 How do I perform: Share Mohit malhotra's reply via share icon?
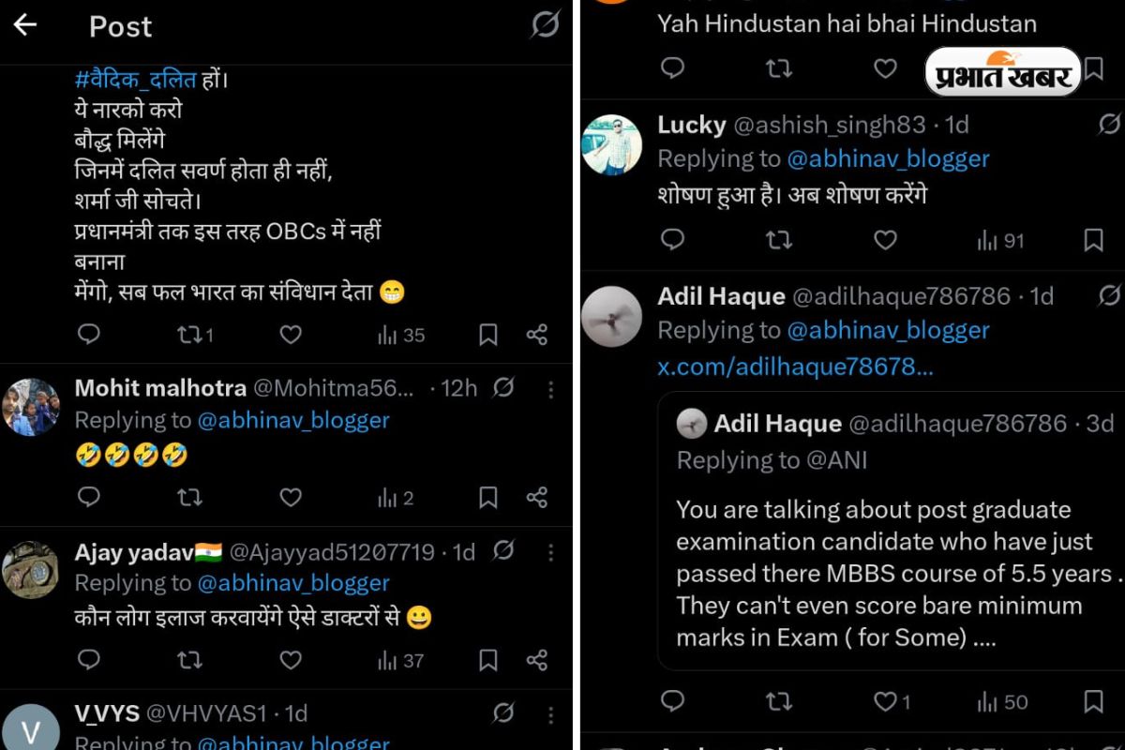[536, 498]
